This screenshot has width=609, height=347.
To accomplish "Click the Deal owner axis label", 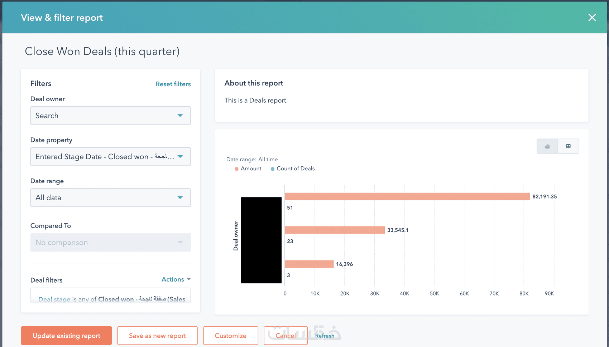I will 236,236.
